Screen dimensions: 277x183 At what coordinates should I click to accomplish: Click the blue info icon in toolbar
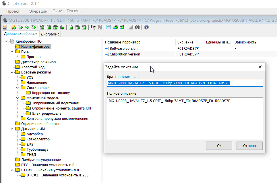click(x=146, y=27)
